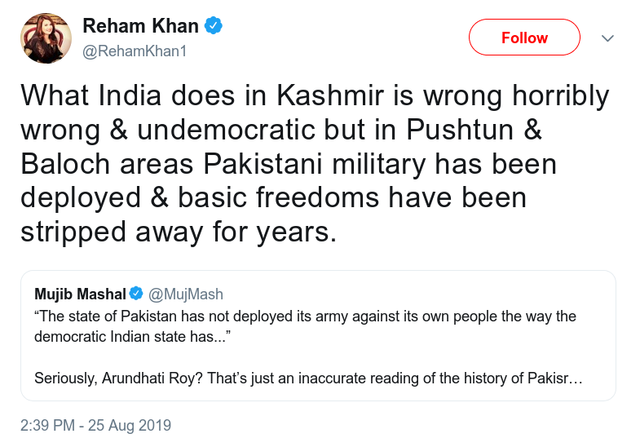Click the truncation ellipsis in quoted tweet

tap(576, 379)
